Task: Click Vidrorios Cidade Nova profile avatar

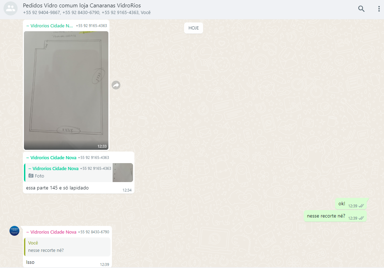Action: (x=14, y=231)
